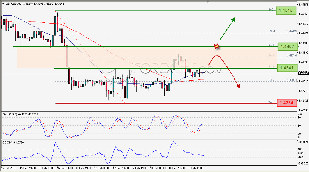Click the Stochastic axis value 80
Viewport: 309px width, 172px height.
click(299, 118)
